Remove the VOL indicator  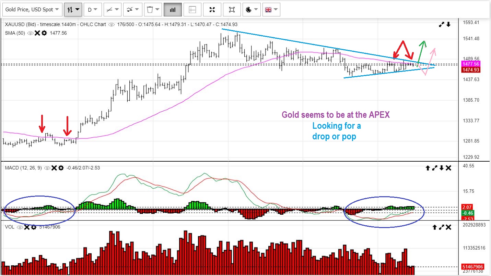(x=27, y=227)
